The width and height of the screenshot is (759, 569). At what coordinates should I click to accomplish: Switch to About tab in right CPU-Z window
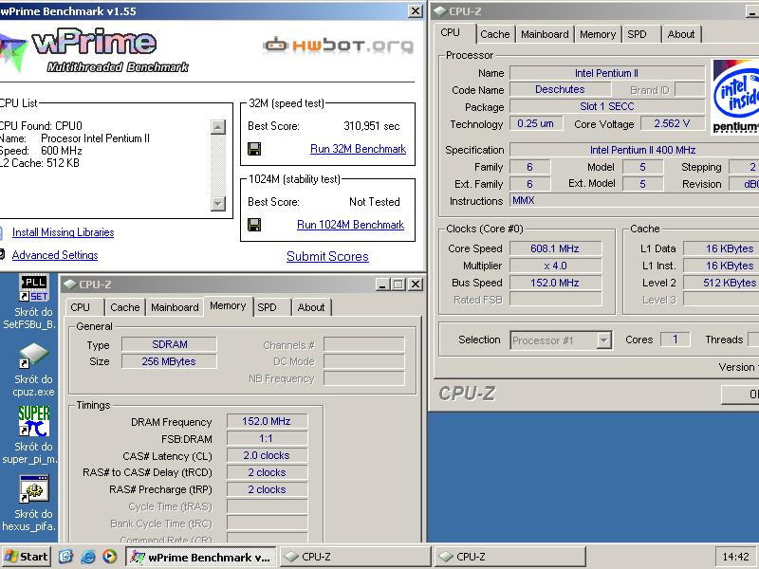tap(680, 34)
